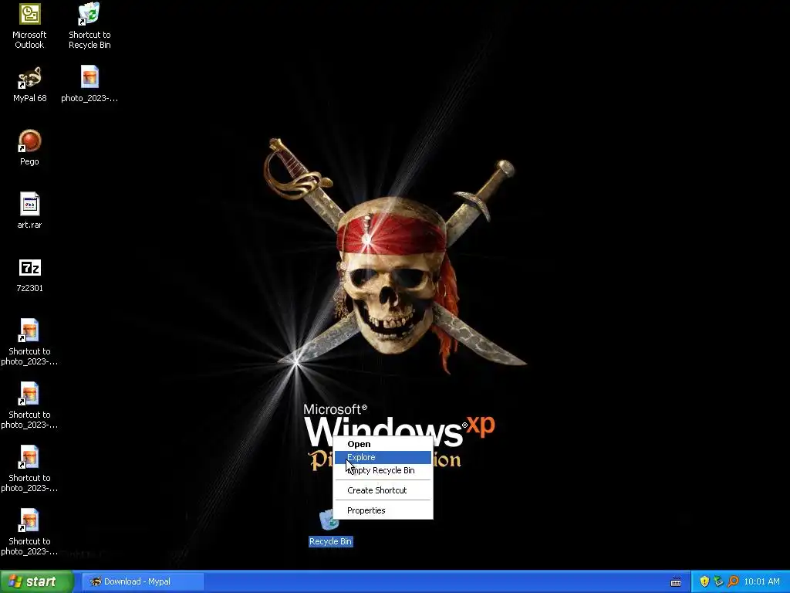Click the 10:01 AM taskbar clock

click(x=761, y=581)
